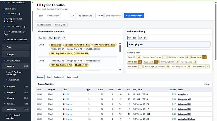Image resolution: width=217 pixels, height=121 pixels.
Task: Open Rennes link in 2052 row
Action: [69, 104]
